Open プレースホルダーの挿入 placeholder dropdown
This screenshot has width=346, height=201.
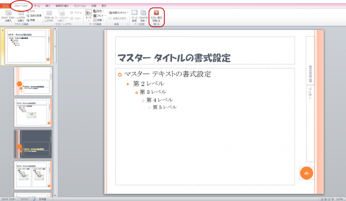[62, 16]
